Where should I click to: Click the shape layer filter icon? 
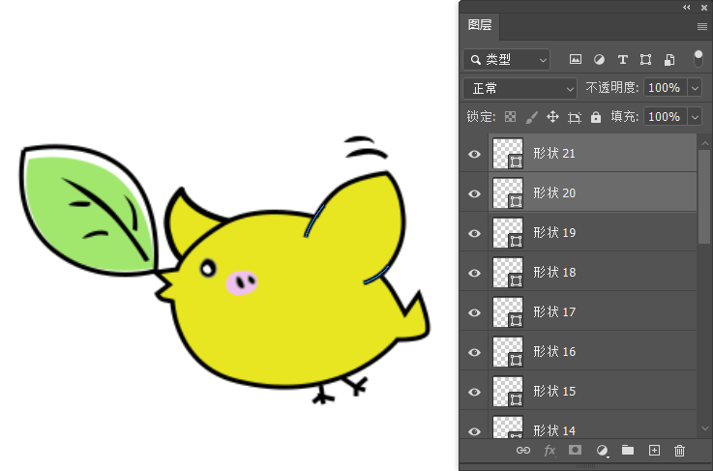(645, 60)
